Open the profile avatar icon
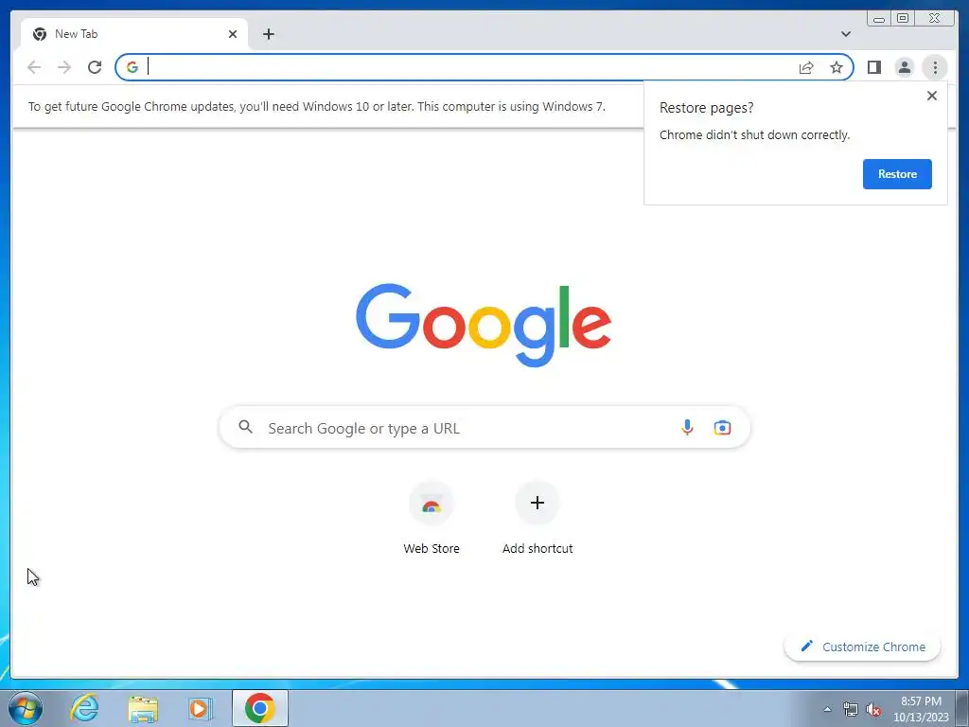The width and height of the screenshot is (969, 727). (904, 67)
